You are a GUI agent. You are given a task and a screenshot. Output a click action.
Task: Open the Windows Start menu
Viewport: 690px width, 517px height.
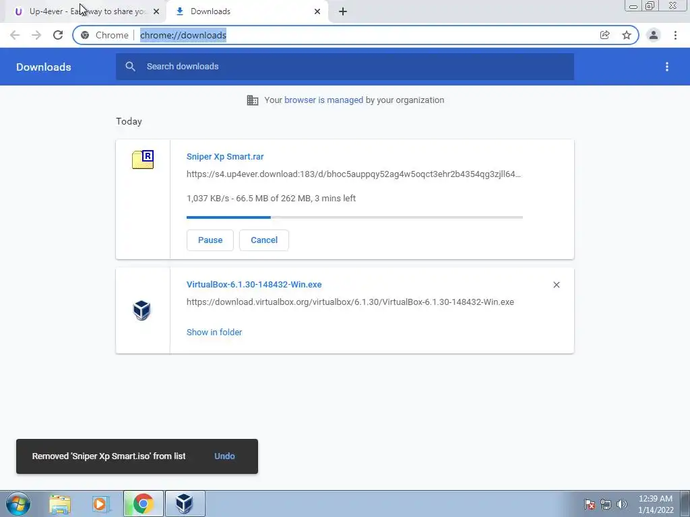tap(18, 504)
